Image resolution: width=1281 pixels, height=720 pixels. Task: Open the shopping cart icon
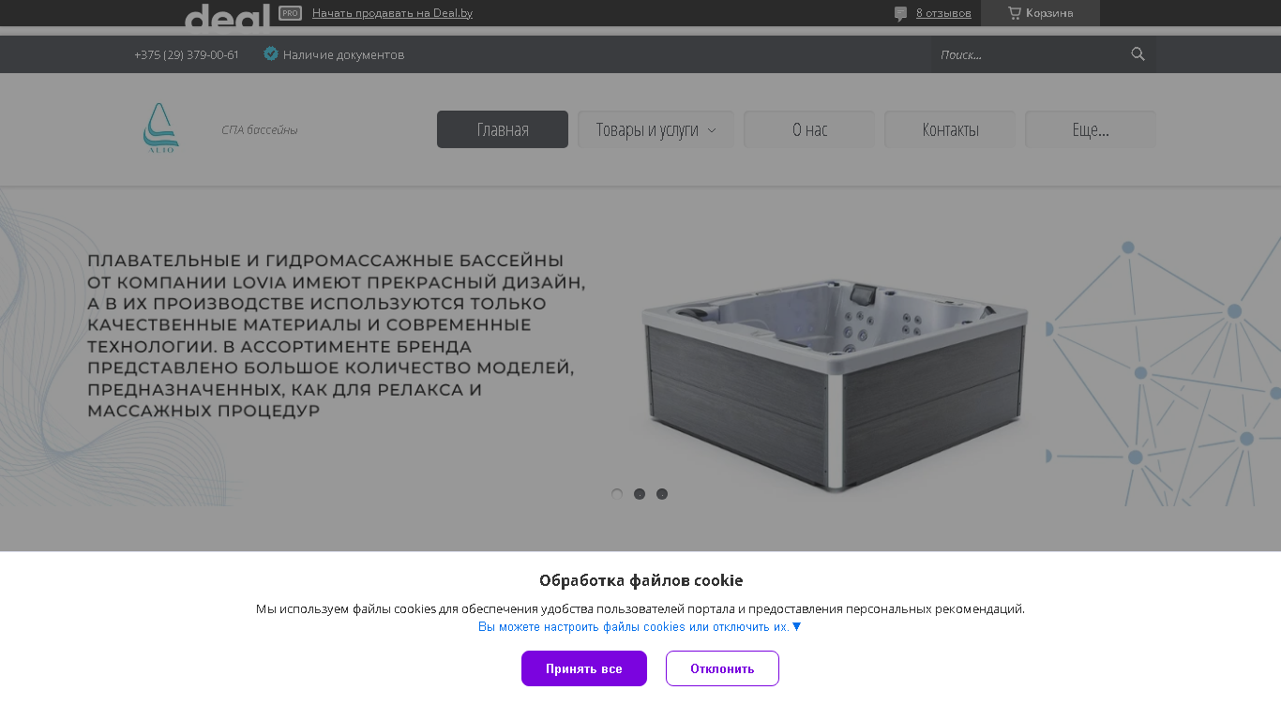tap(1014, 13)
